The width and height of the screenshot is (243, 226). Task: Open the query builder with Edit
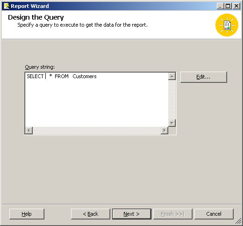(x=204, y=77)
